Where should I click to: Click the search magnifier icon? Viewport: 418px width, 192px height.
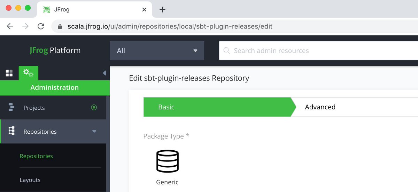[226, 51]
